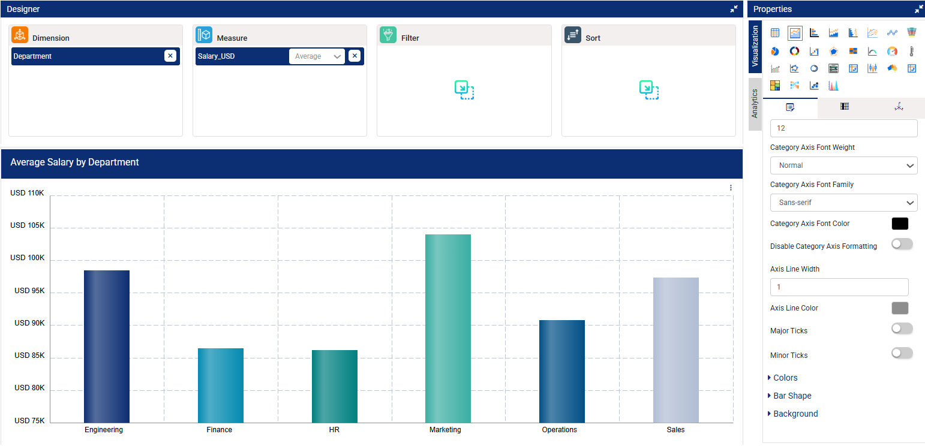Open the grid table properties tab
The image size is (925, 446).
pos(844,107)
